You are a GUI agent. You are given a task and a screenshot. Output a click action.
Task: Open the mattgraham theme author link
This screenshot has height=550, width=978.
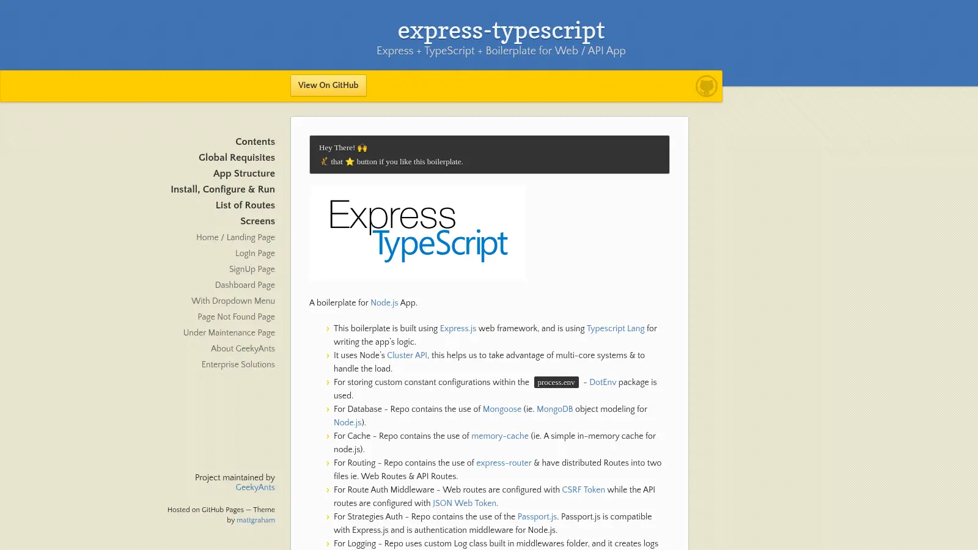pos(256,521)
